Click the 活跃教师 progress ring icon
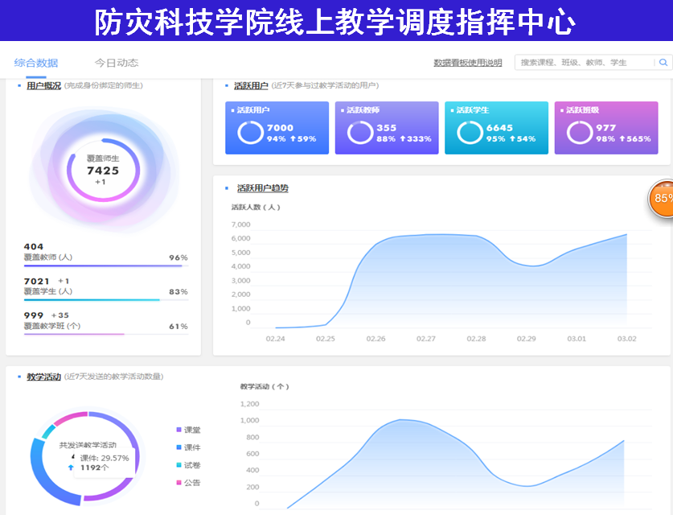The image size is (673, 515). pyautogui.click(x=360, y=133)
